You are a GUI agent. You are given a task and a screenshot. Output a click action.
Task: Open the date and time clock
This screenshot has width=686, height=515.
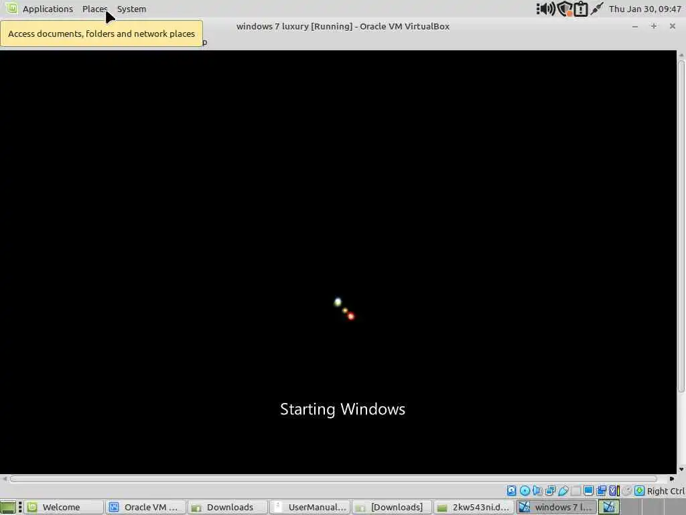pyautogui.click(x=645, y=9)
